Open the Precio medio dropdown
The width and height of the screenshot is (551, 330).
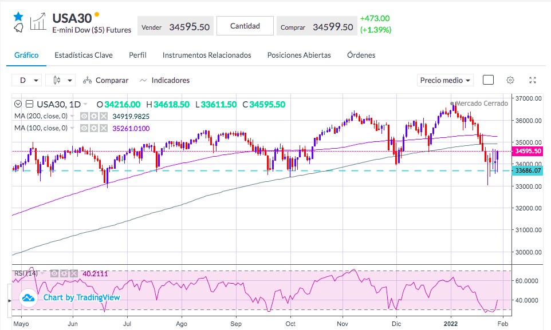tap(445, 81)
